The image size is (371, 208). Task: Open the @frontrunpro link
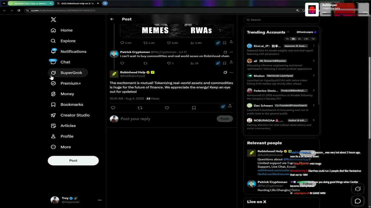pyautogui.click(x=306, y=32)
